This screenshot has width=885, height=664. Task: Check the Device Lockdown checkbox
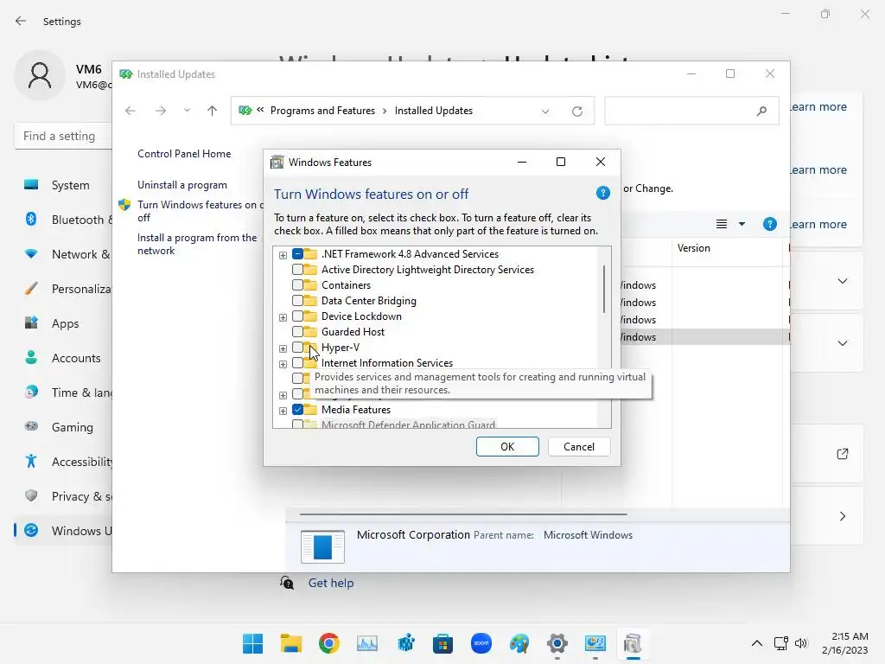pos(297,316)
